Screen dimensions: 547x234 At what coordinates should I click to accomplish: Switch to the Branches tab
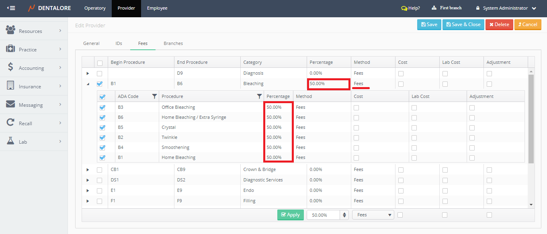click(x=173, y=43)
